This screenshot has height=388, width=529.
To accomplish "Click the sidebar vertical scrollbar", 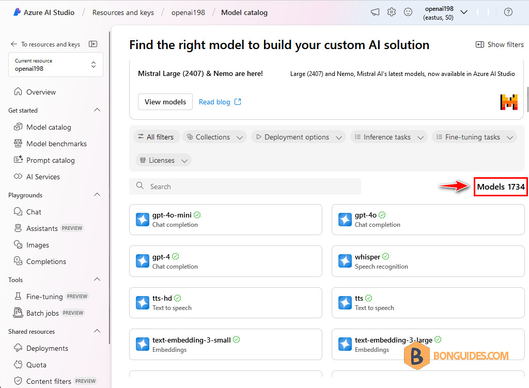I will tap(110, 188).
